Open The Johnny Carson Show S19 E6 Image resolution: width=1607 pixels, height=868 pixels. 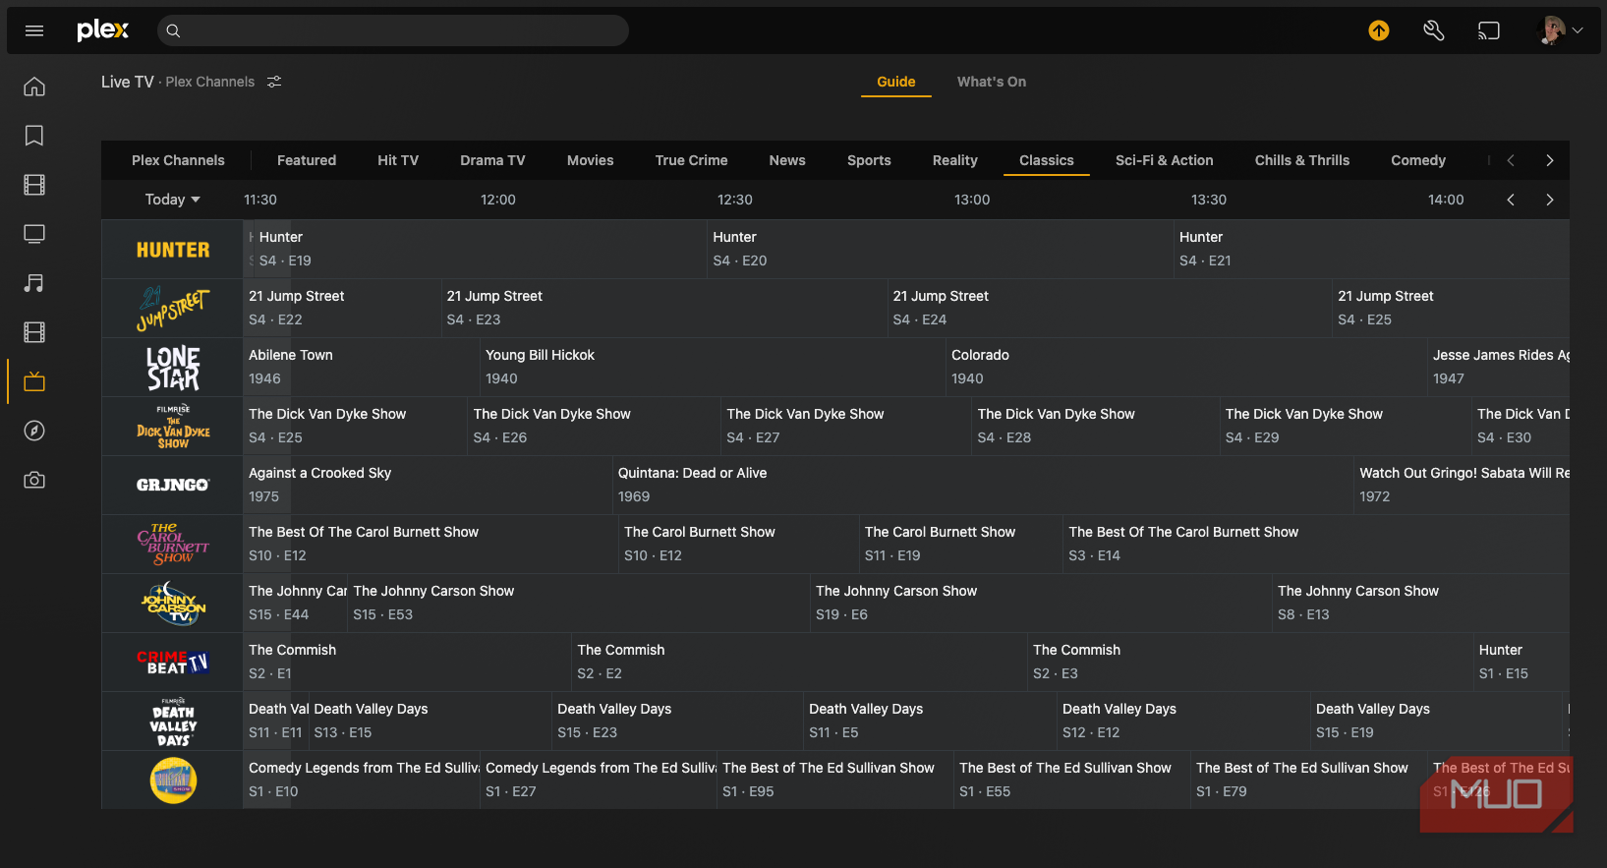pos(1041,604)
